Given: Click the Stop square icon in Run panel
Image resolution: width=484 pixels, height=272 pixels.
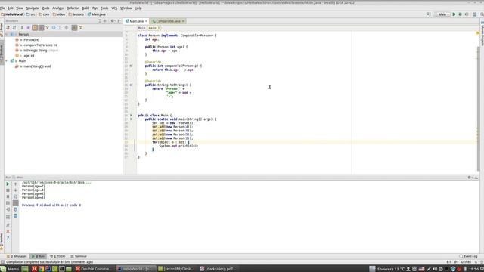Looking at the screenshot, I should click(x=8, y=190).
